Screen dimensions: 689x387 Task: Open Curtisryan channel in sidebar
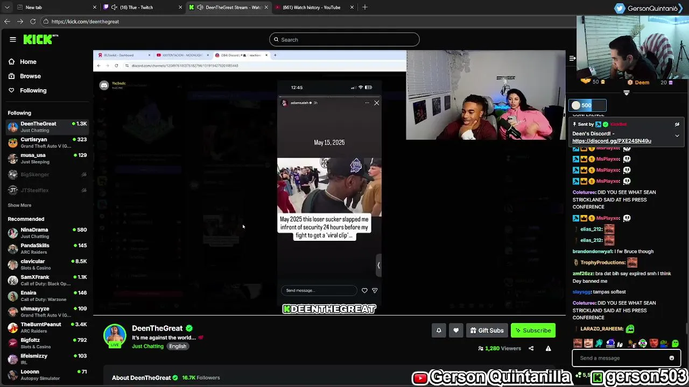click(x=47, y=142)
